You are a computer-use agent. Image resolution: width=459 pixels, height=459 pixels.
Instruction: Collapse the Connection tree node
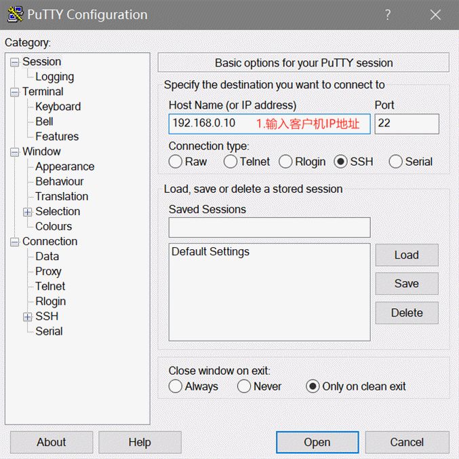(x=14, y=242)
